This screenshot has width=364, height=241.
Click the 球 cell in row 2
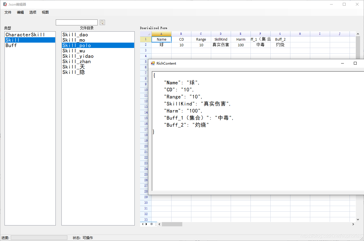(161, 45)
